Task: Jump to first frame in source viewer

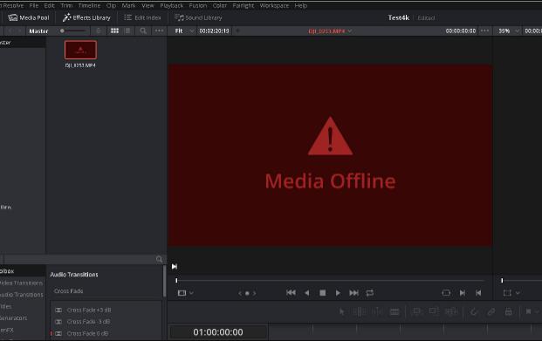Action: click(x=291, y=293)
